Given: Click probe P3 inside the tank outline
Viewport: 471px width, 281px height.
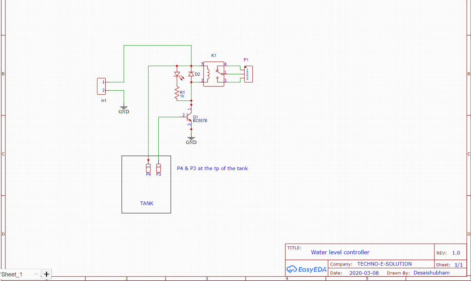Looking at the screenshot, I should 159,168.
